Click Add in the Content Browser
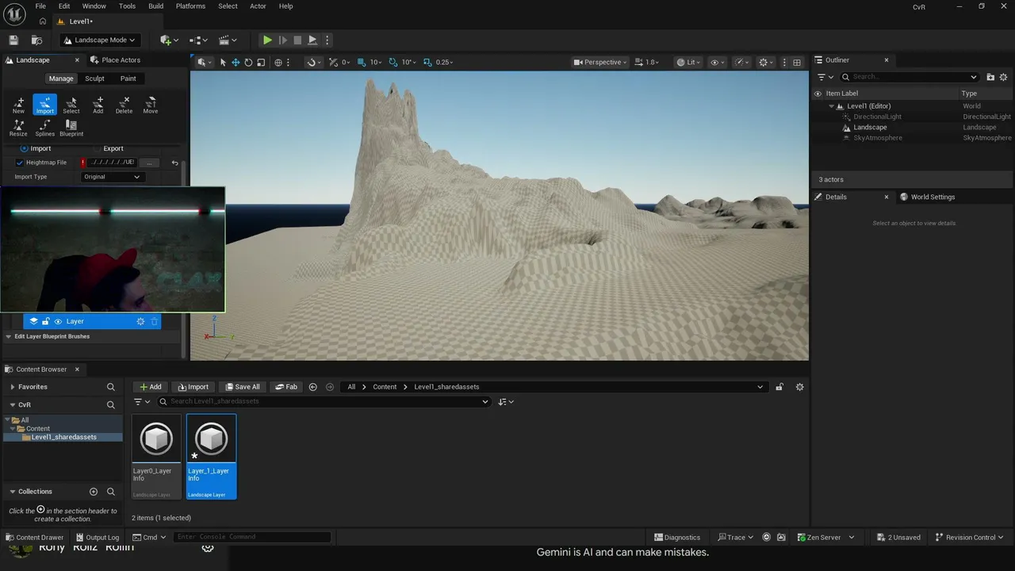Image resolution: width=1015 pixels, height=571 pixels. (x=150, y=387)
